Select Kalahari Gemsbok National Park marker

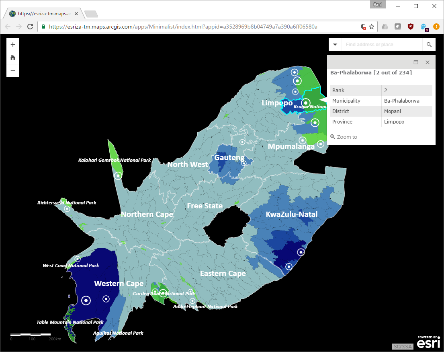(x=118, y=176)
